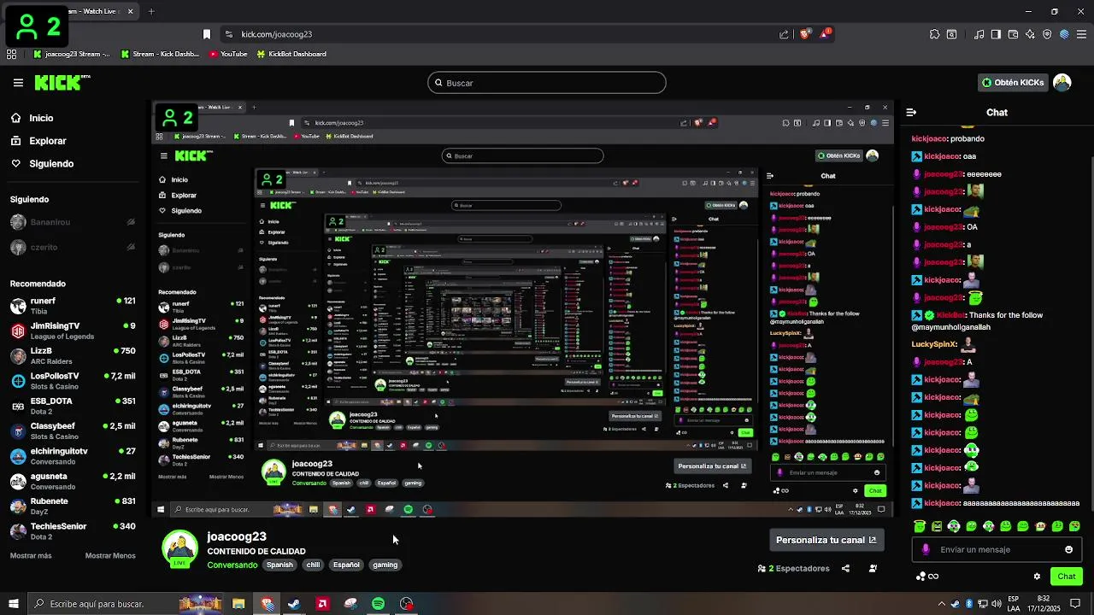Send message with green Chat button
Image resolution: width=1094 pixels, height=615 pixels.
1066,577
